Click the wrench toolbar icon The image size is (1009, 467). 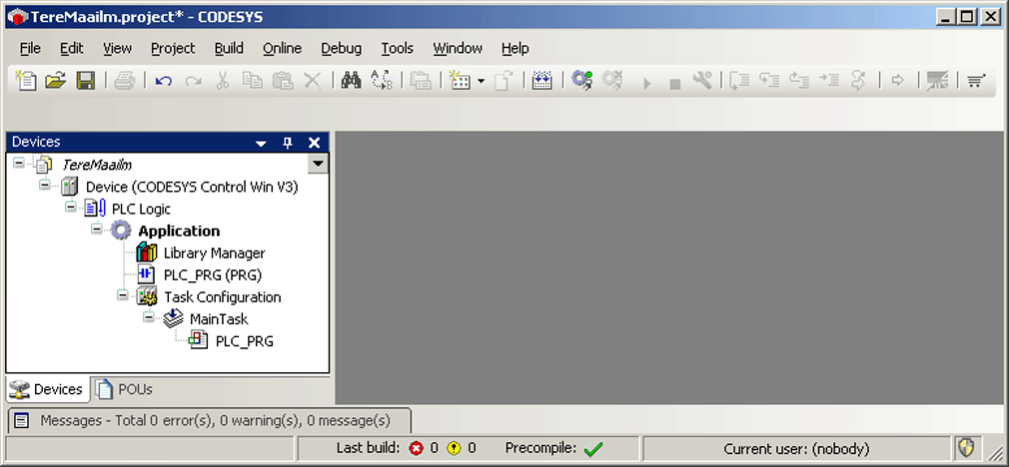click(702, 80)
